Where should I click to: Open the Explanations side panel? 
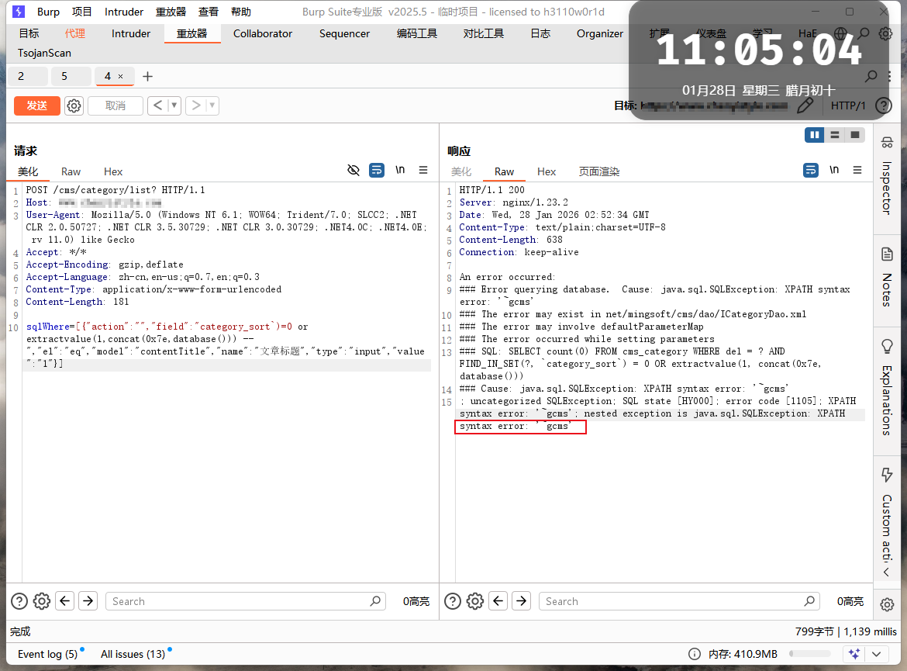pos(887,387)
